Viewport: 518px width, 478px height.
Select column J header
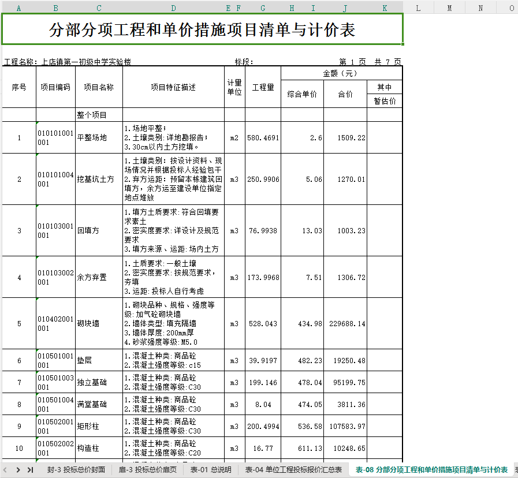tap(345, 8)
